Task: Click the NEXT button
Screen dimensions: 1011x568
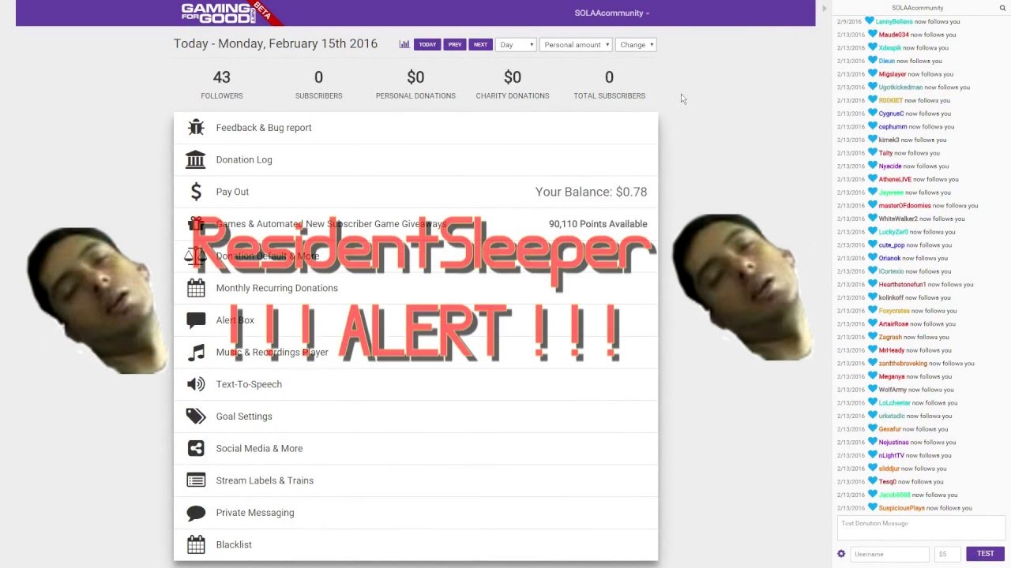Action: pyautogui.click(x=480, y=45)
